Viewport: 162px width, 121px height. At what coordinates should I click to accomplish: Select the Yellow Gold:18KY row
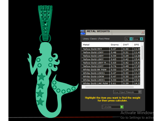click(x=111, y=59)
